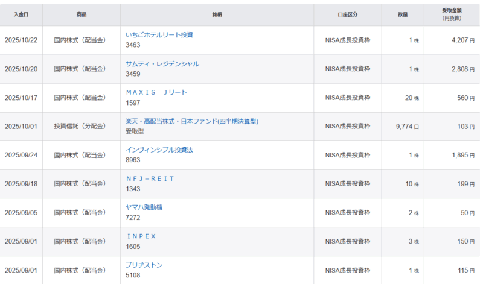The height and width of the screenshot is (284, 483).
Task: Click the 口座区分 column header
Action: pos(347,14)
